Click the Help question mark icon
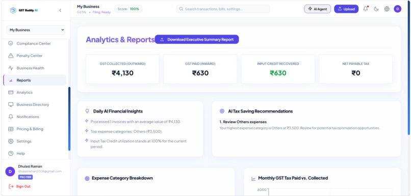Screen dimensions: 411x196 (11, 154)
